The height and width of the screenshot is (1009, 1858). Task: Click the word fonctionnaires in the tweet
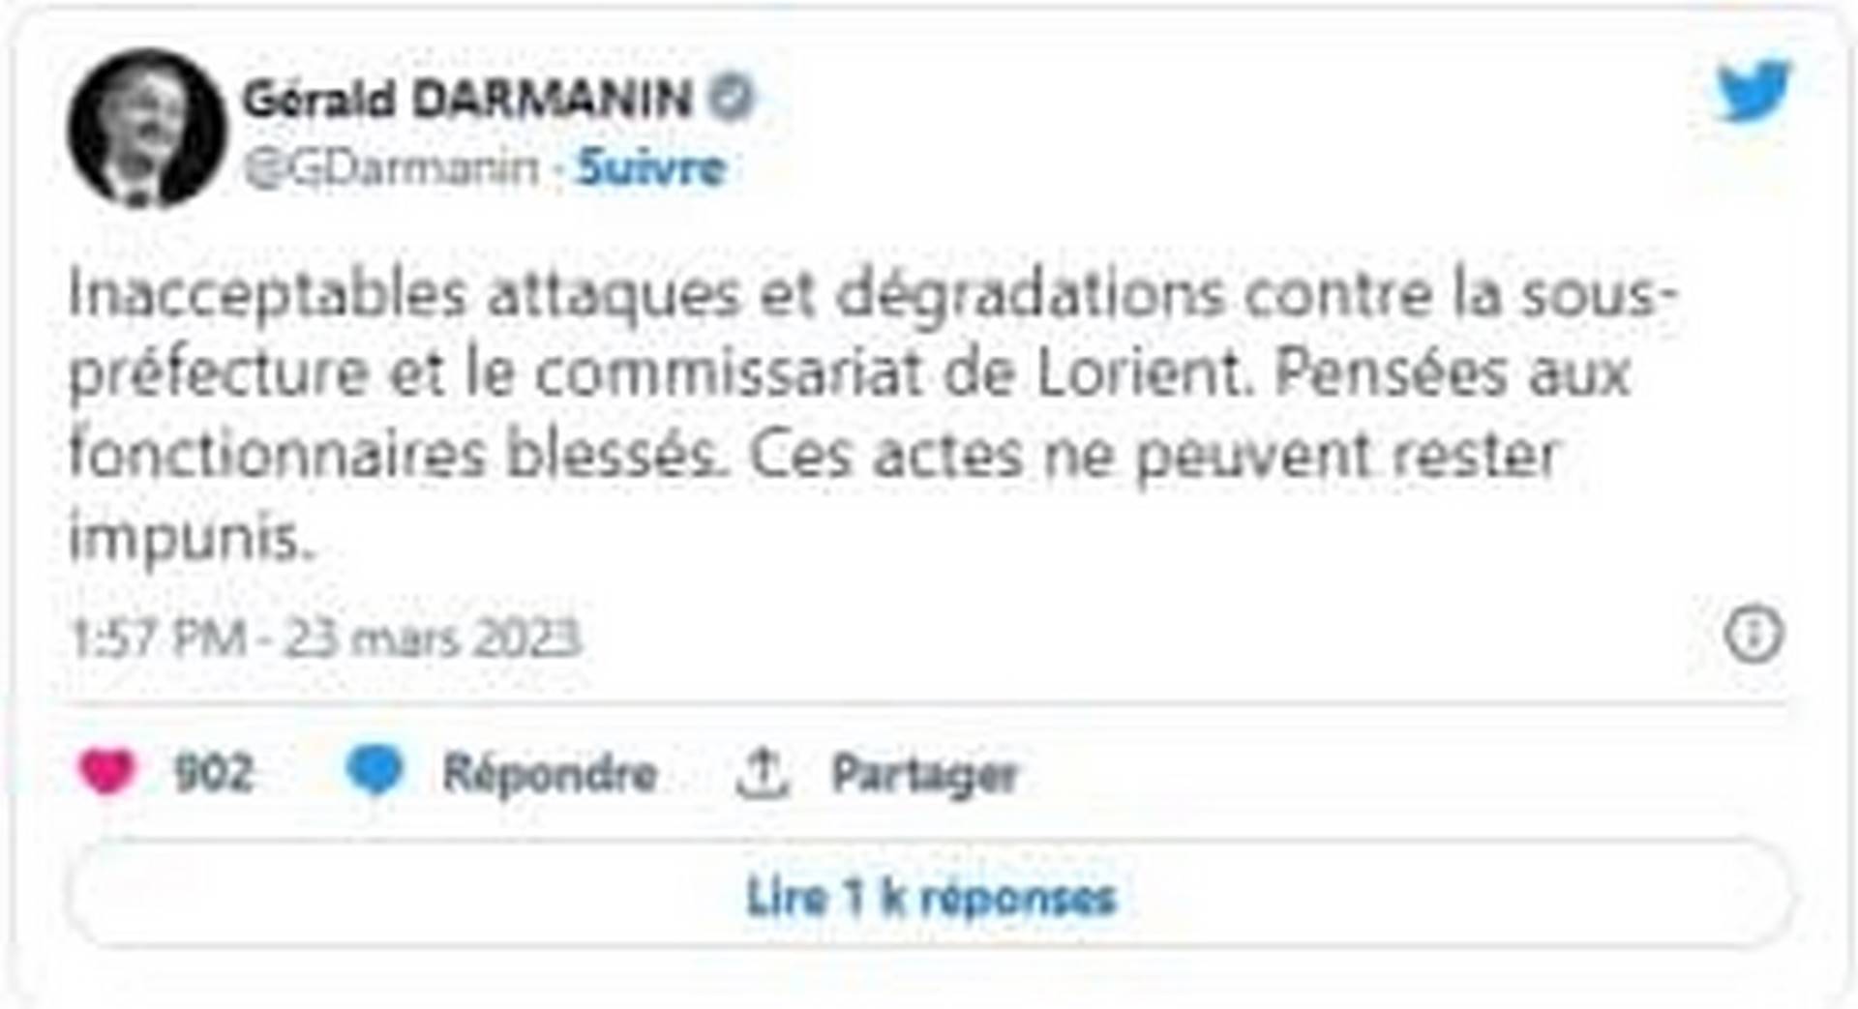(x=277, y=455)
